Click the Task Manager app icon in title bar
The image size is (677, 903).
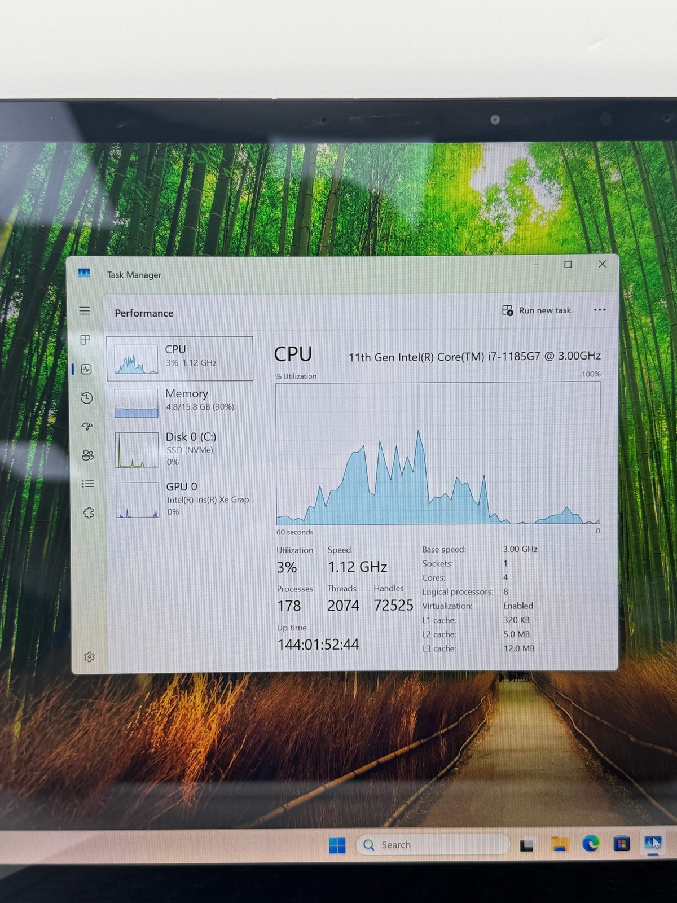[85, 273]
